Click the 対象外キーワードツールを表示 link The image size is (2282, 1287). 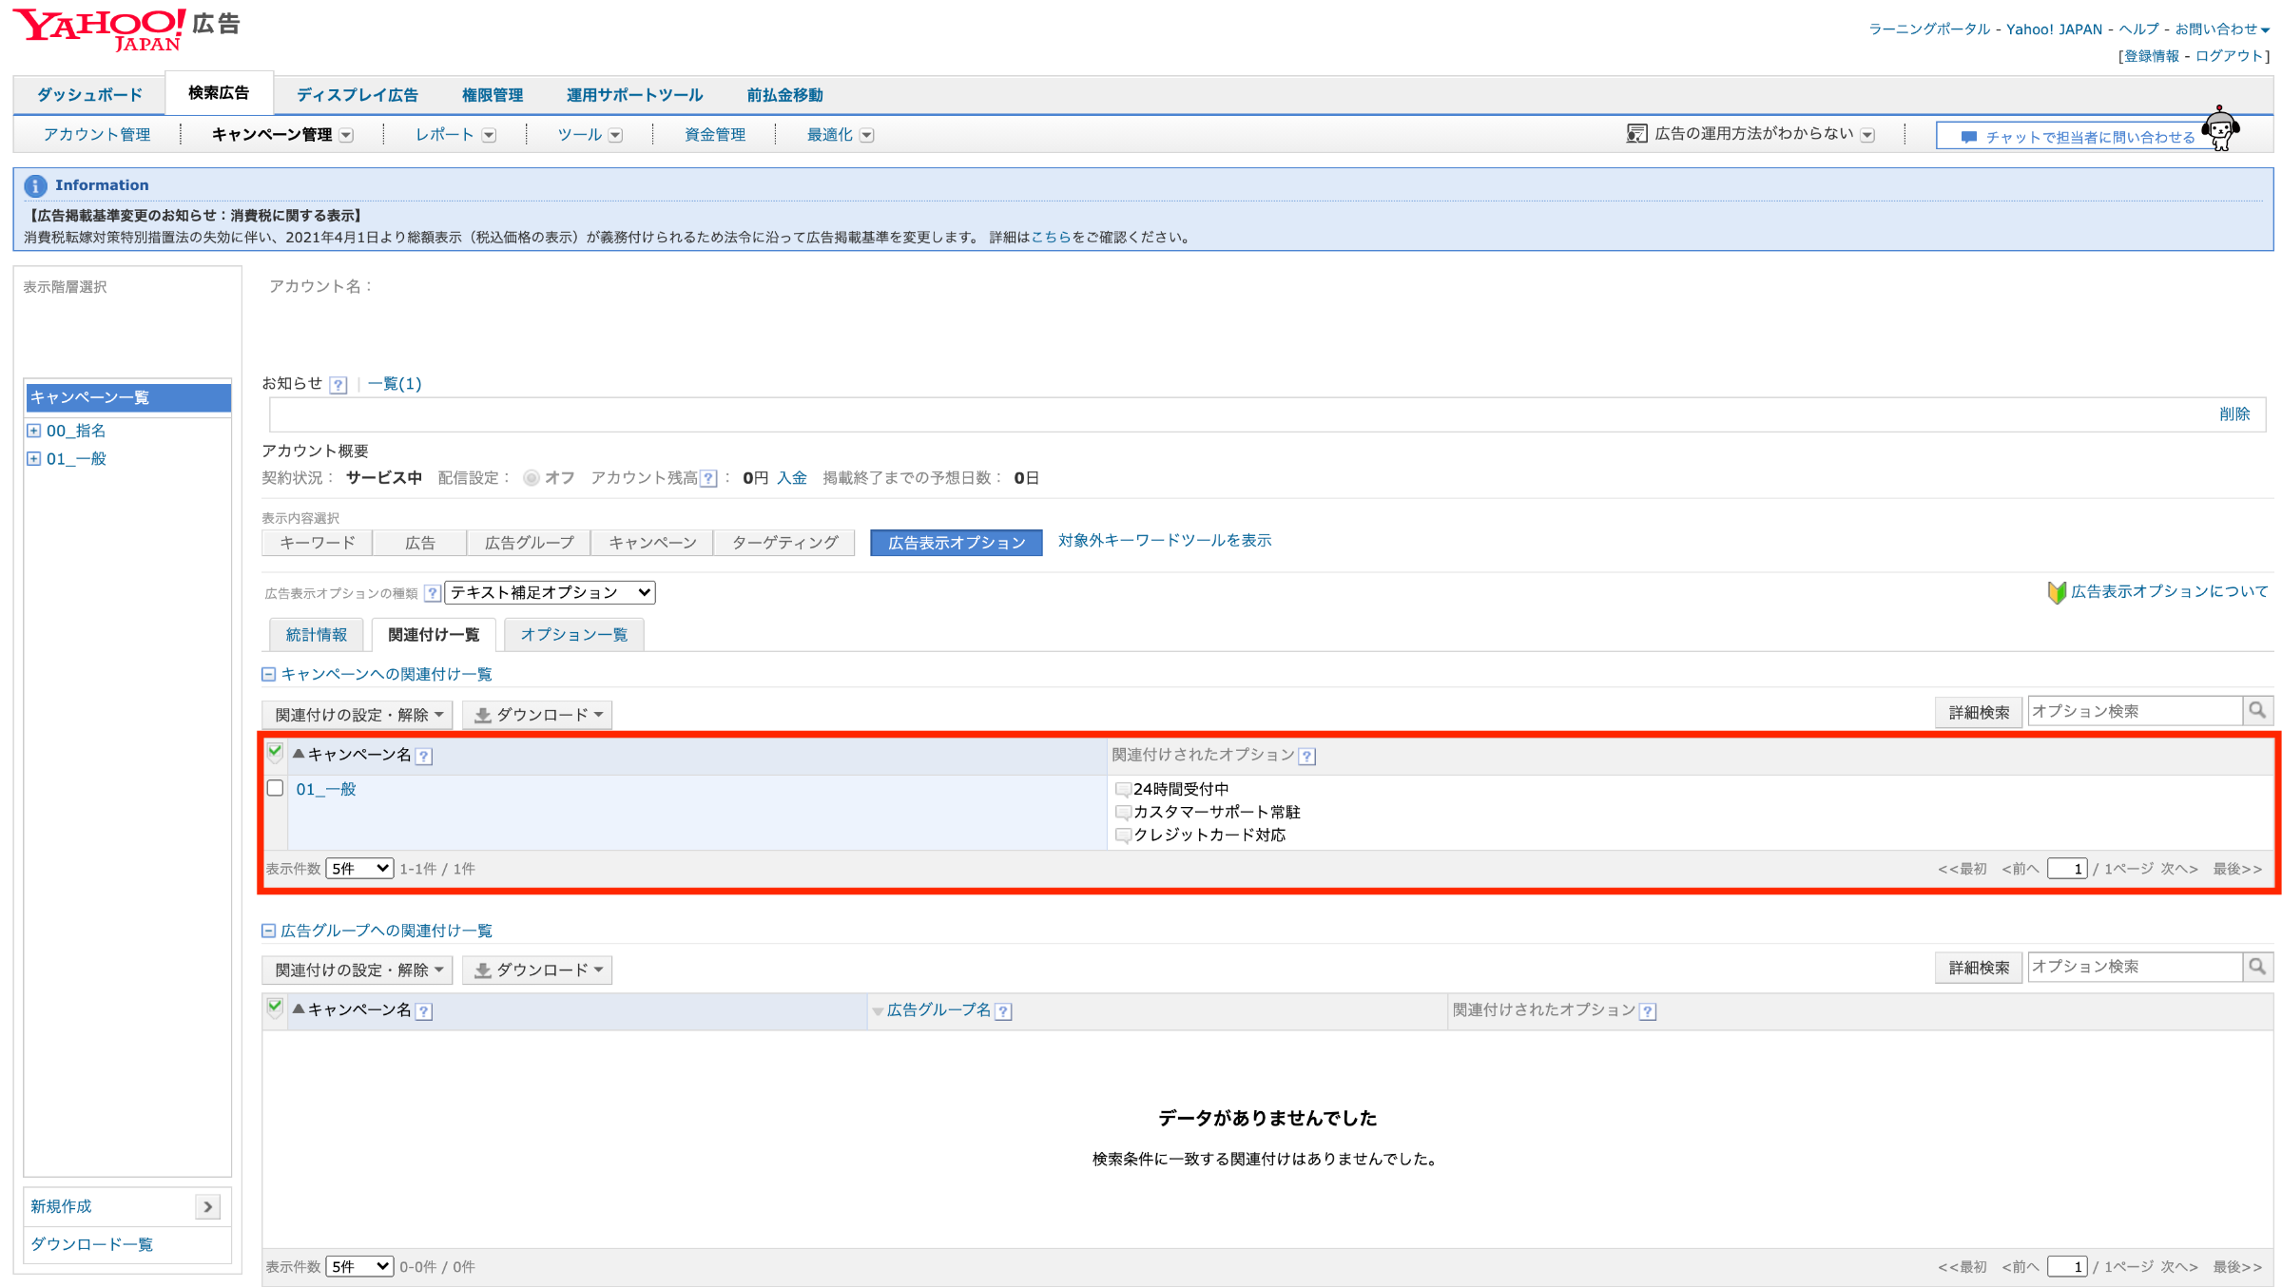click(1165, 540)
